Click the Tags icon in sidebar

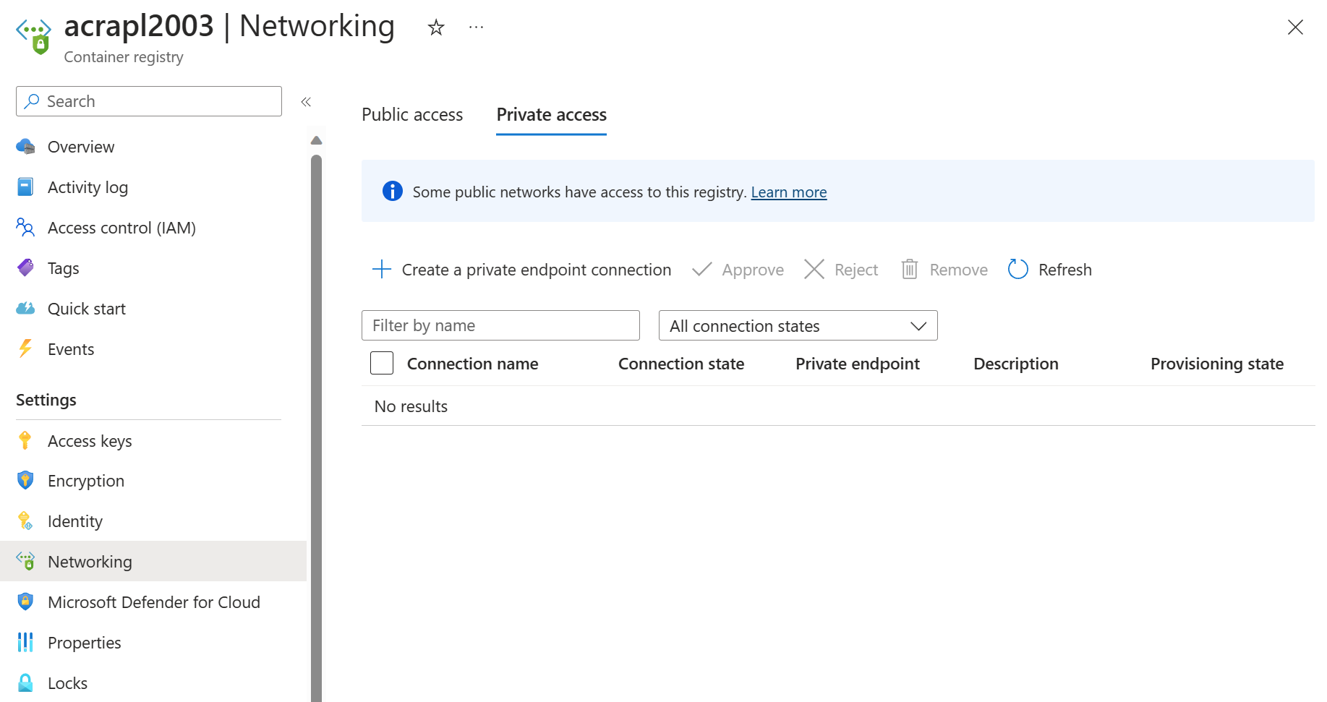[25, 267]
